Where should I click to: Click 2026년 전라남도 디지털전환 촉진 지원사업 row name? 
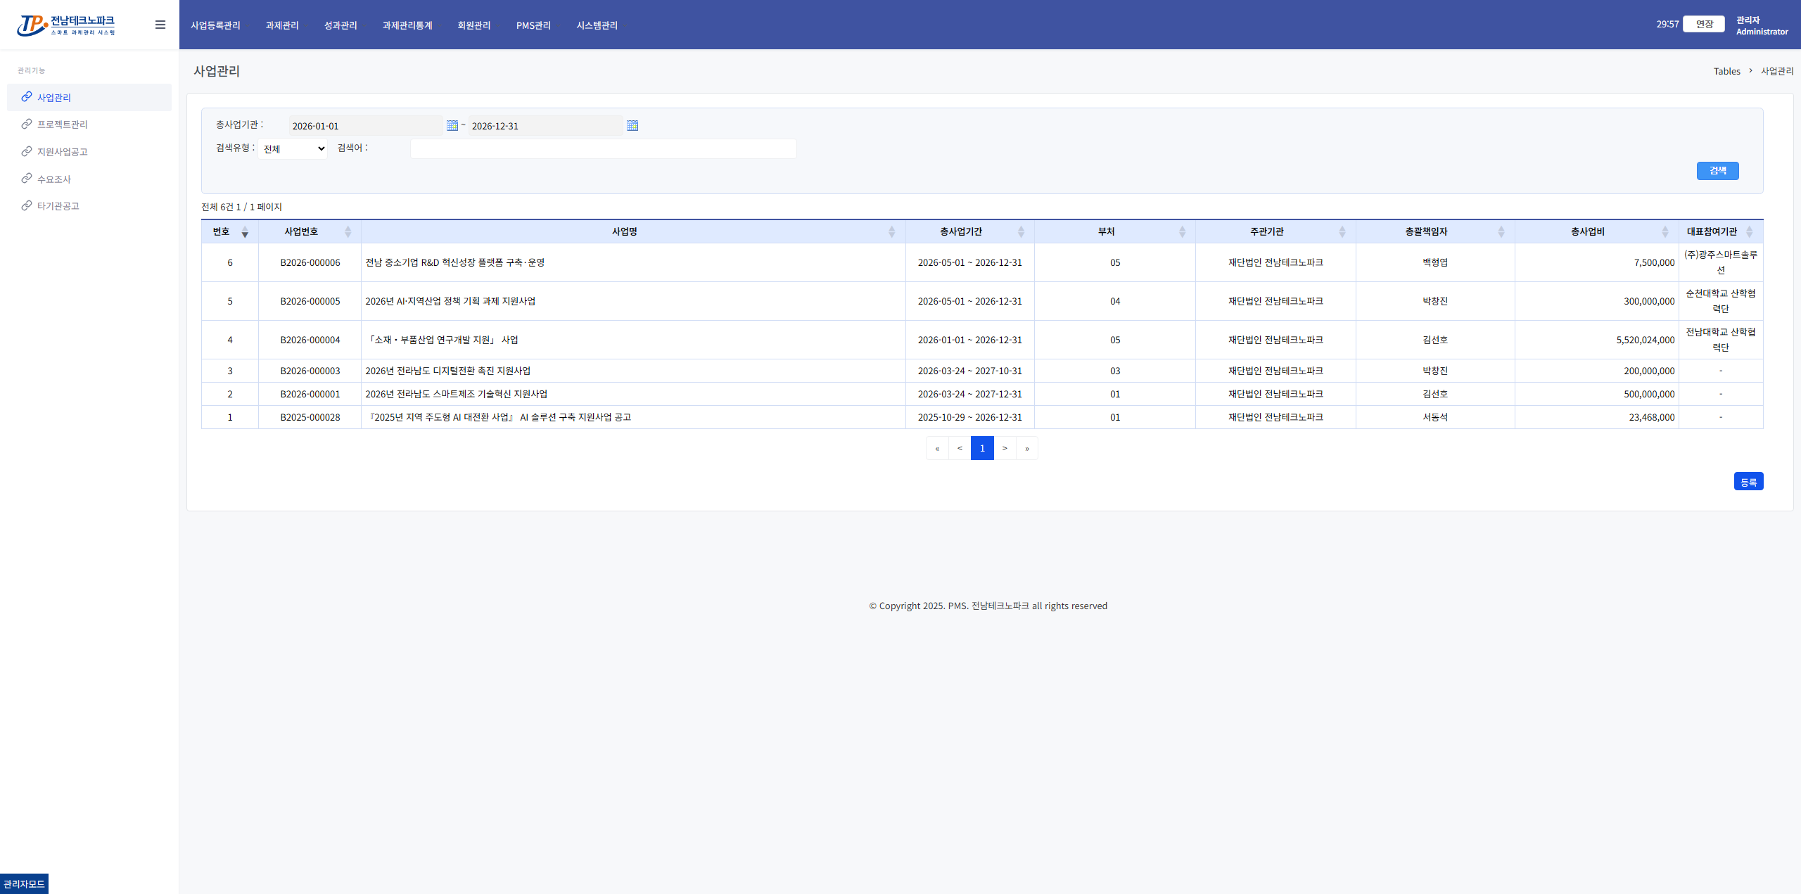coord(448,371)
